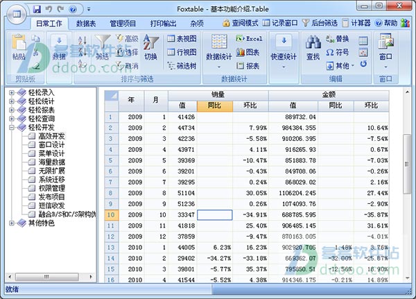The image size is (416, 299).
Task: Open 高级 advanced filter option
Action: coord(128,39)
